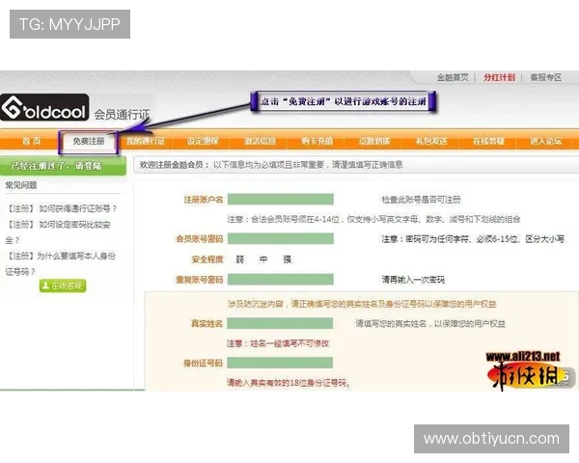Viewport: 579px width, 463px height.
Task: Click the 中 security level indicator
Action: tap(263, 259)
